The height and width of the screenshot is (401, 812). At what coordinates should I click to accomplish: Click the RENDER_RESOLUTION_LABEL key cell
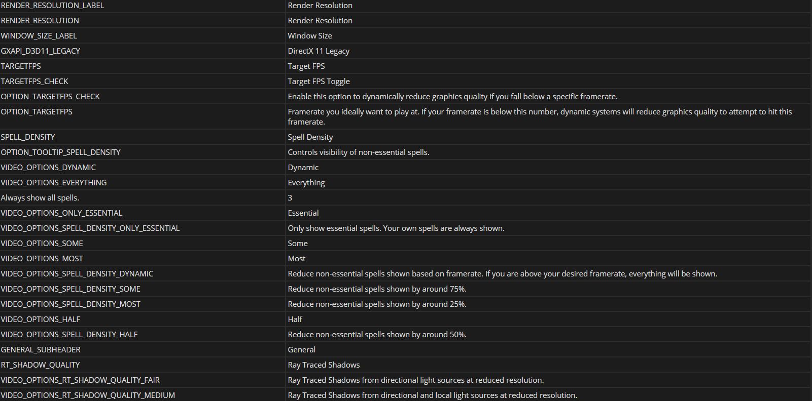(52, 6)
